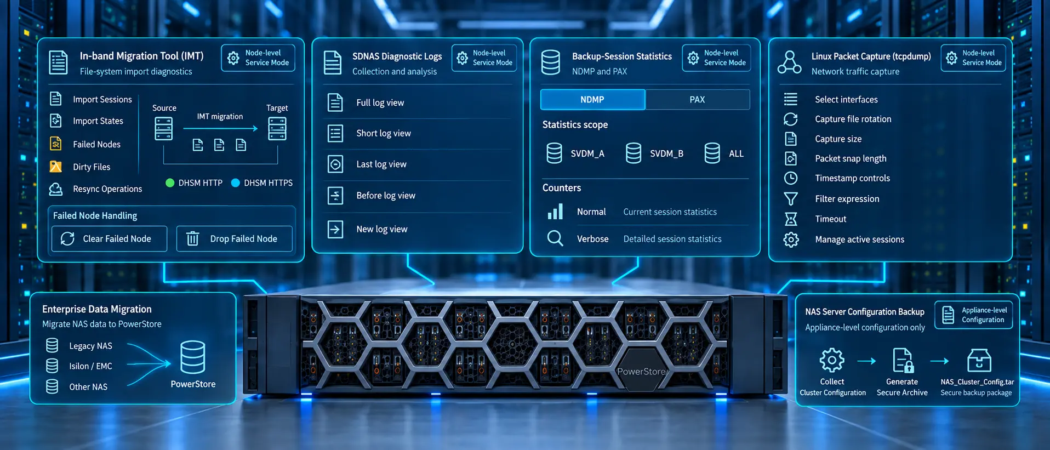The height and width of the screenshot is (450, 1050).
Task: Click the Source server icon
Action: tap(163, 129)
